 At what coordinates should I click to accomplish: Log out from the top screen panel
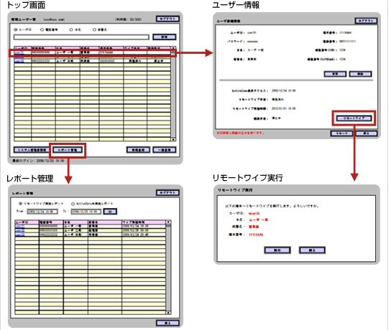[x=167, y=19]
